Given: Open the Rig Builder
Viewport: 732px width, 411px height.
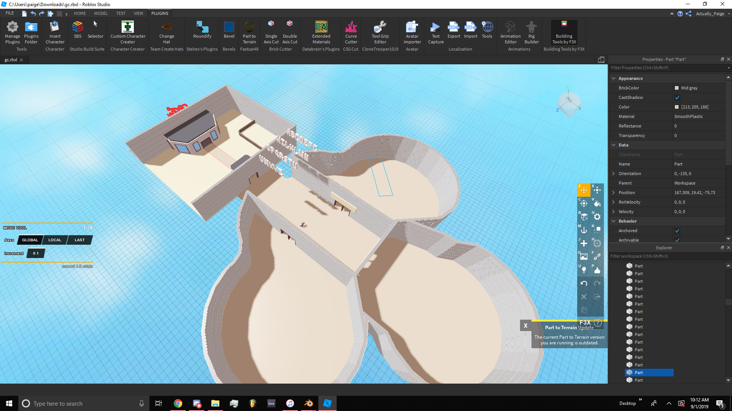Looking at the screenshot, I should [531, 32].
